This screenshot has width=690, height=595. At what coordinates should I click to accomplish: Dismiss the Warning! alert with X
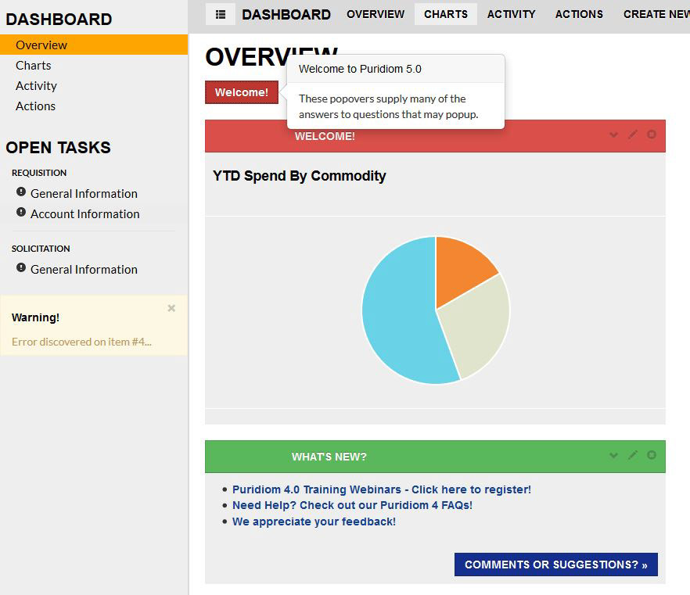[171, 308]
